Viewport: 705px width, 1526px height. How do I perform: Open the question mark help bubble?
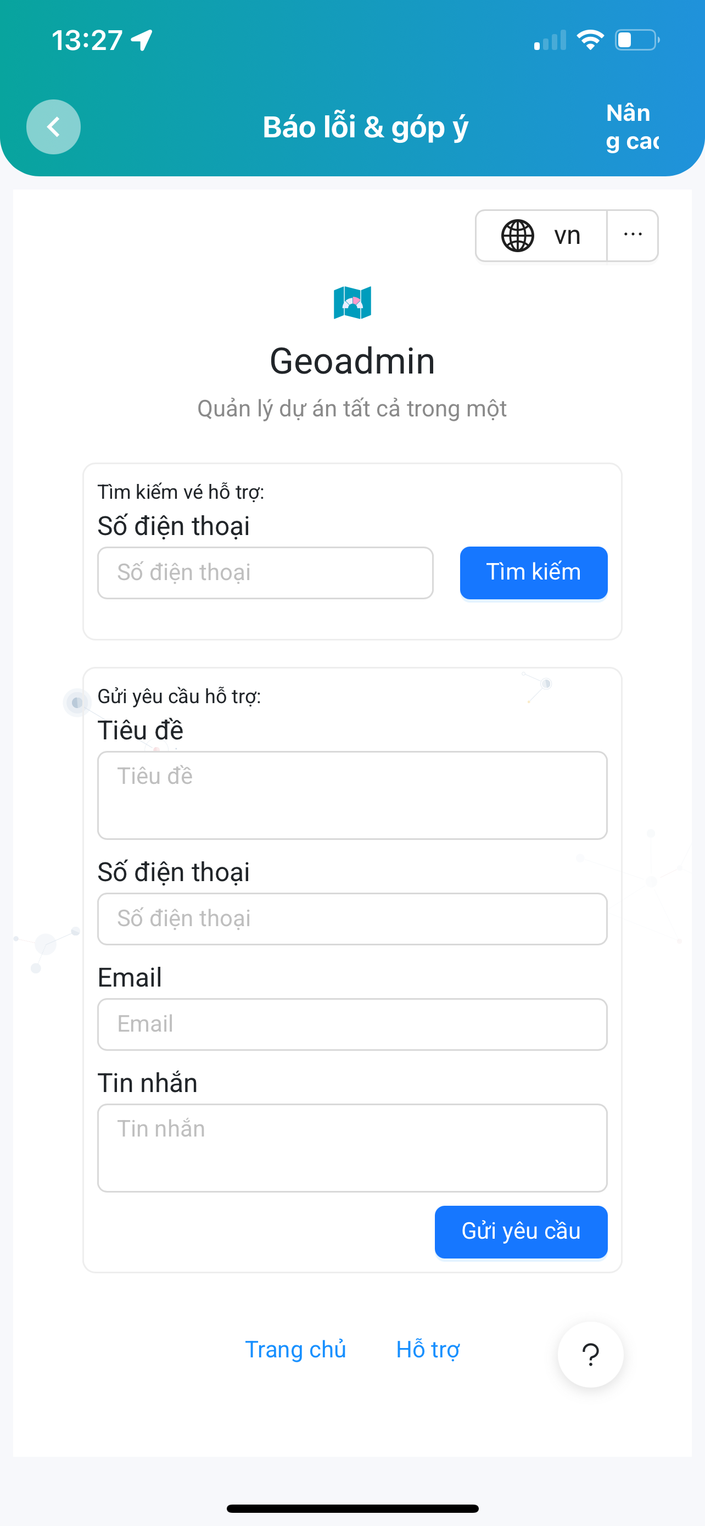click(x=590, y=1354)
